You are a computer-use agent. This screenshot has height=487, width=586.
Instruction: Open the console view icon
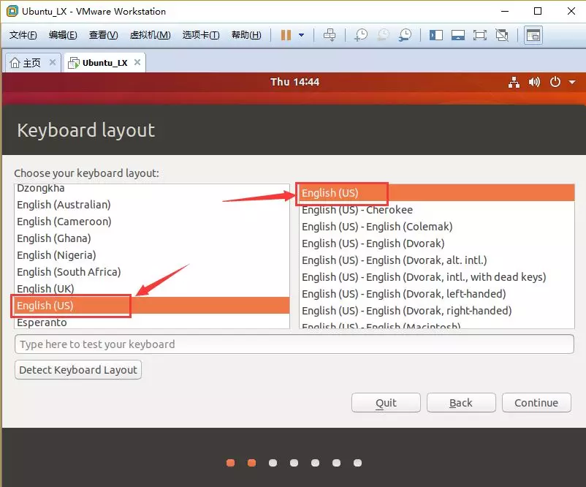pyautogui.click(x=533, y=35)
